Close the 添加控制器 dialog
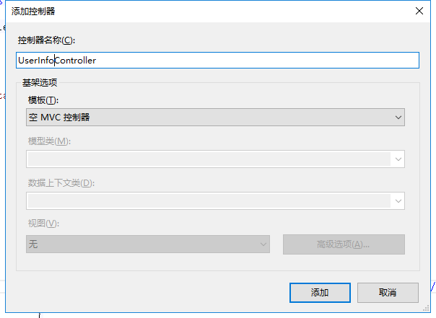The height and width of the screenshot is (318, 436). pyautogui.click(x=419, y=11)
